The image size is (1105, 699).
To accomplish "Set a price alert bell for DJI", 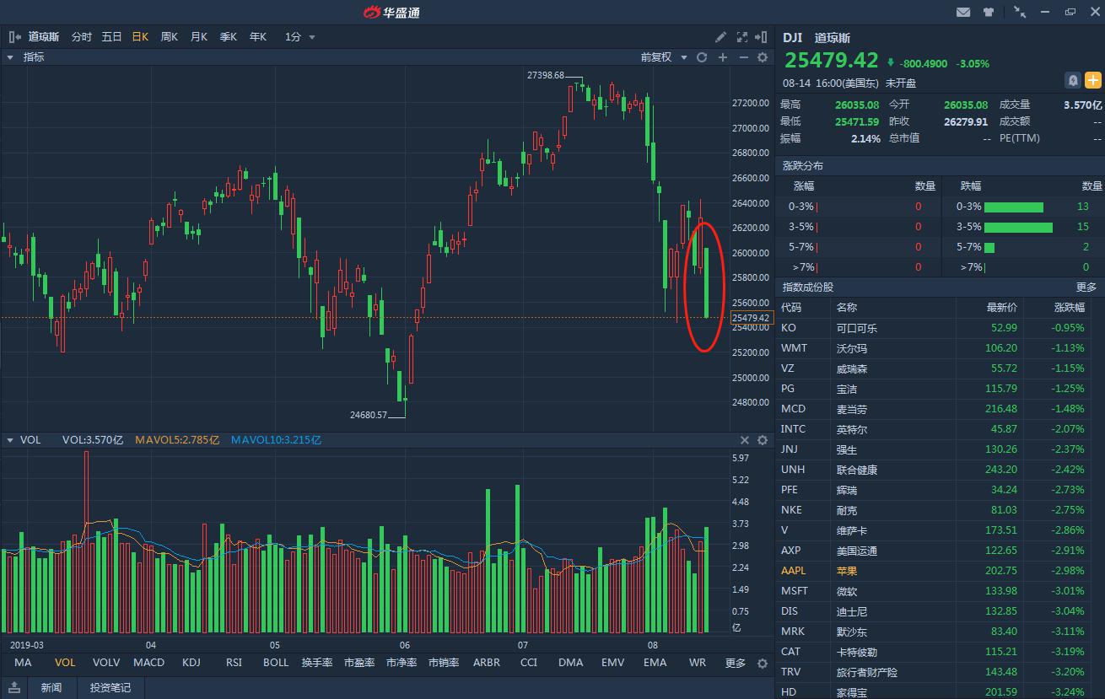I will 1073,80.
